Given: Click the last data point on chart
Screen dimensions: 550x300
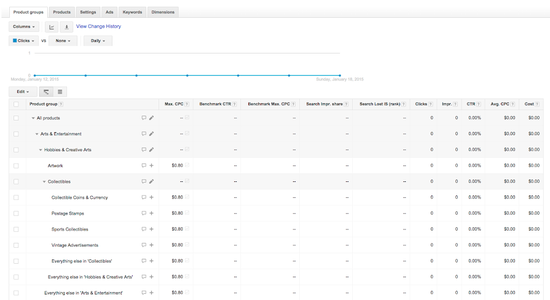Looking at the screenshot, I should click(340, 76).
